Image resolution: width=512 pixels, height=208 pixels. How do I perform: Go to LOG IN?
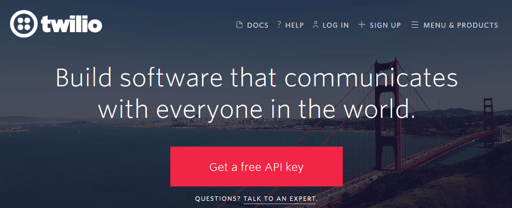336,25
